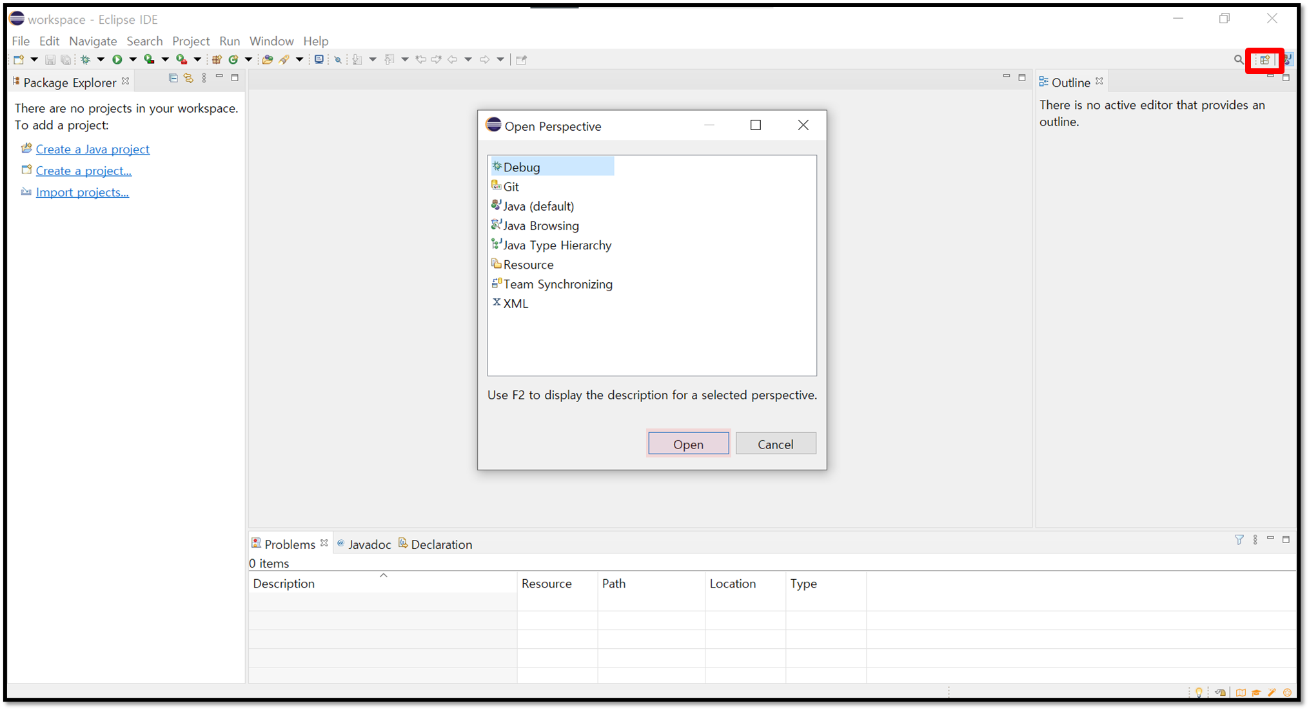Open the Project menu
The width and height of the screenshot is (1309, 710).
(x=191, y=41)
